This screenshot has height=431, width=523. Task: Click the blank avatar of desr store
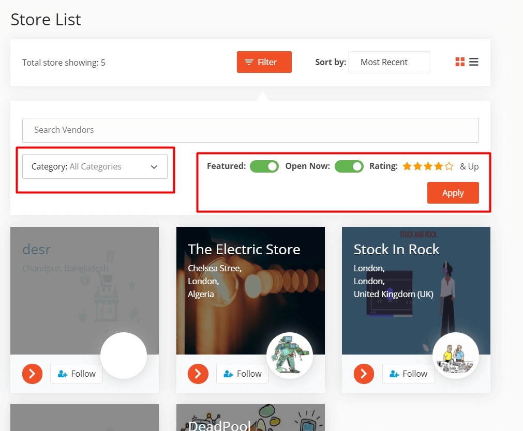[x=124, y=356]
